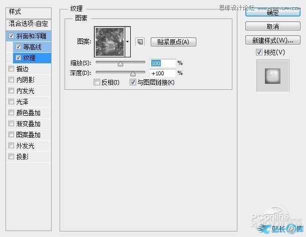The image size is (306, 237).
Task: Click the 取消 cancel button
Action: tap(272, 26)
